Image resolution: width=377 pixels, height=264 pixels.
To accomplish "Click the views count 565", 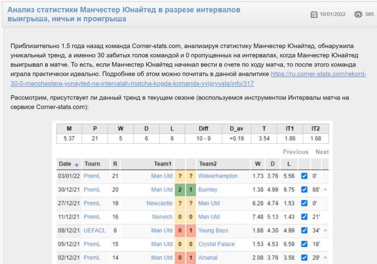I will [370, 14].
